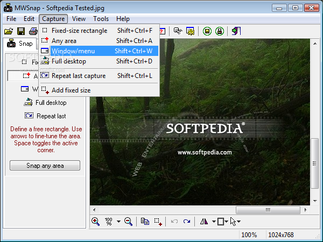Click the green circle auto-save icon

(207, 31)
